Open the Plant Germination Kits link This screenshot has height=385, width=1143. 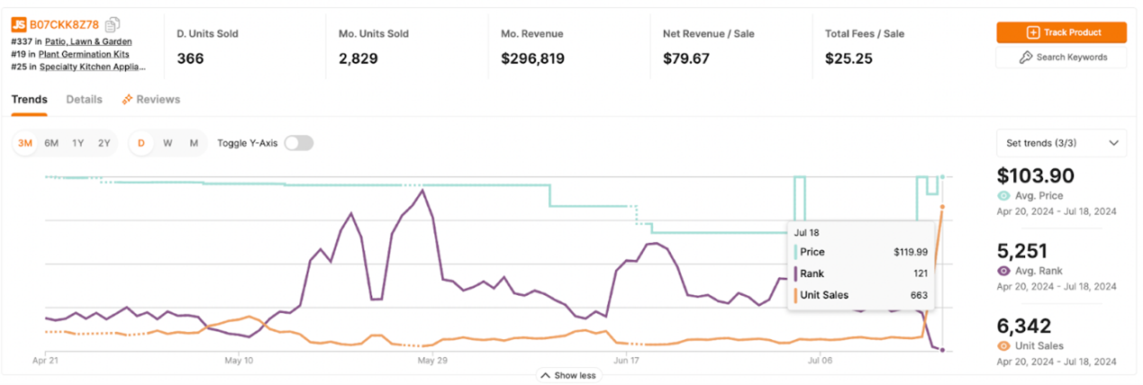[x=83, y=54]
